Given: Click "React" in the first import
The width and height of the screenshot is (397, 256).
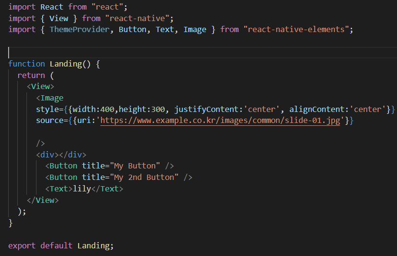Looking at the screenshot, I should pyautogui.click(x=52, y=7).
